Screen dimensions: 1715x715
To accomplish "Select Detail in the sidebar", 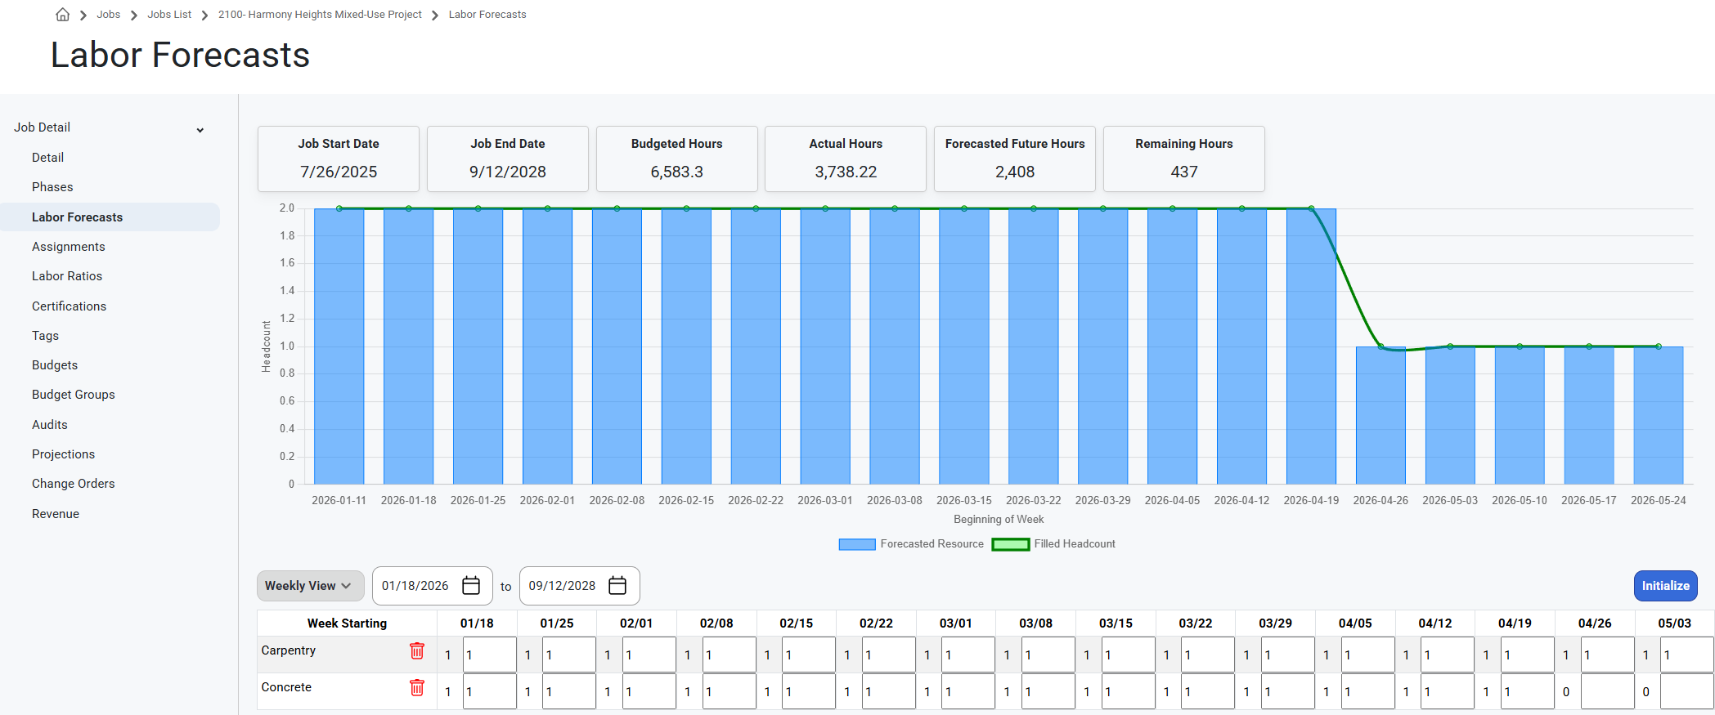I will pos(47,158).
